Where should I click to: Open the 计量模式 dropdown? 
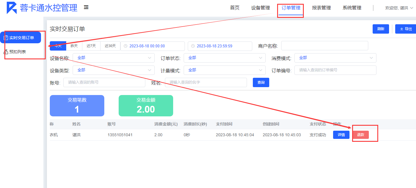tap(224, 70)
